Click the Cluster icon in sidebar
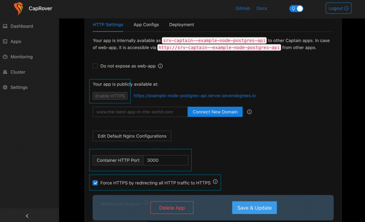The image size is (365, 222). click(5, 72)
